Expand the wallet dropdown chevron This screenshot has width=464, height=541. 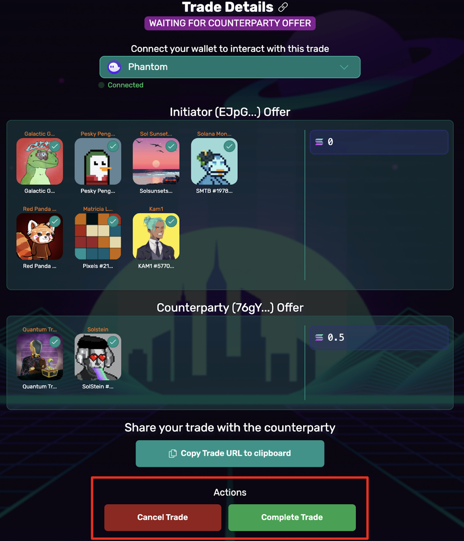pos(344,67)
